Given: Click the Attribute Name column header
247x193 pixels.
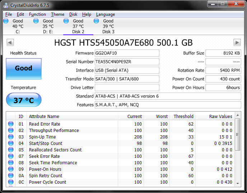Looking at the screenshot, I should pos(72,116).
